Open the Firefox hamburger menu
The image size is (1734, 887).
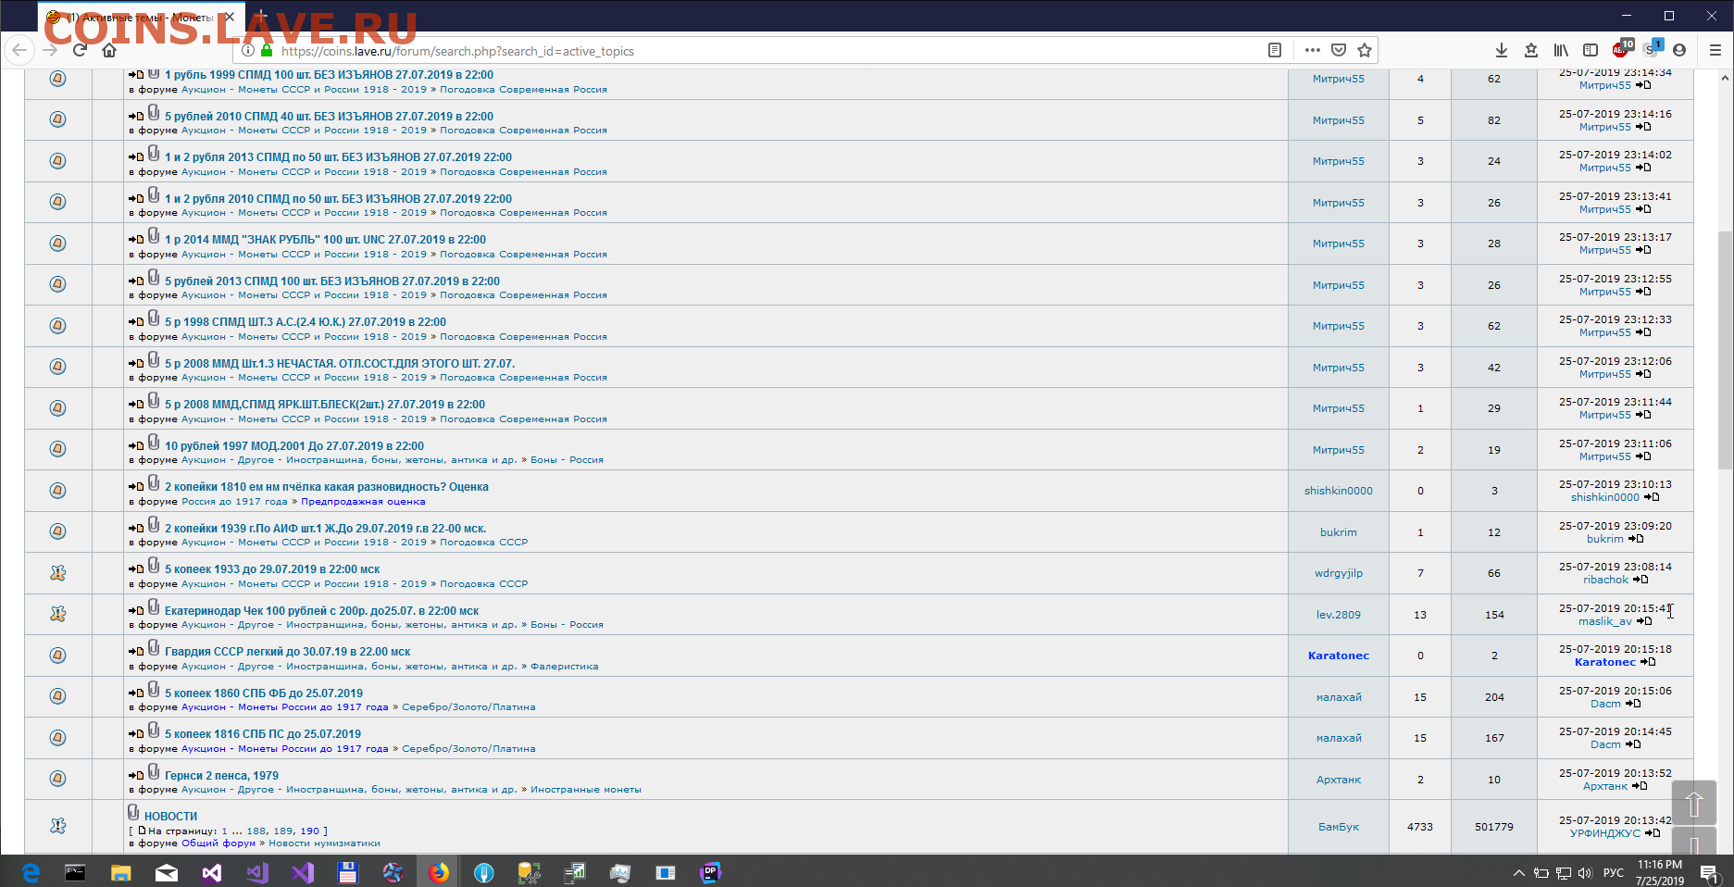(x=1715, y=50)
